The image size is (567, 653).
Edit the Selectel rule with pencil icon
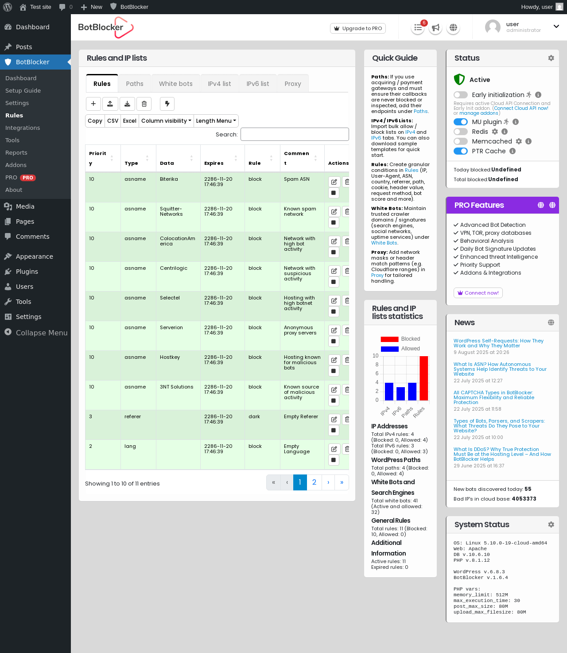(334, 300)
